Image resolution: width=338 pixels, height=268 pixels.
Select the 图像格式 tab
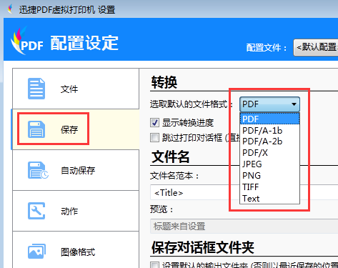click(x=76, y=250)
